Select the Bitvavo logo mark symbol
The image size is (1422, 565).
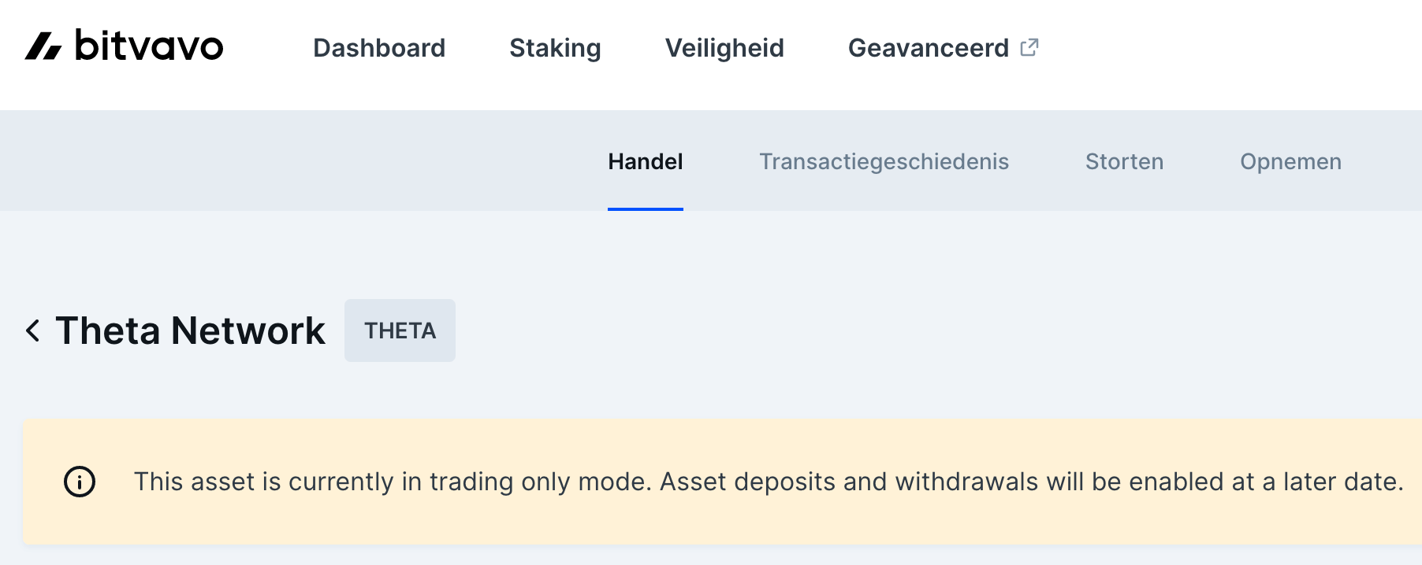point(45,47)
